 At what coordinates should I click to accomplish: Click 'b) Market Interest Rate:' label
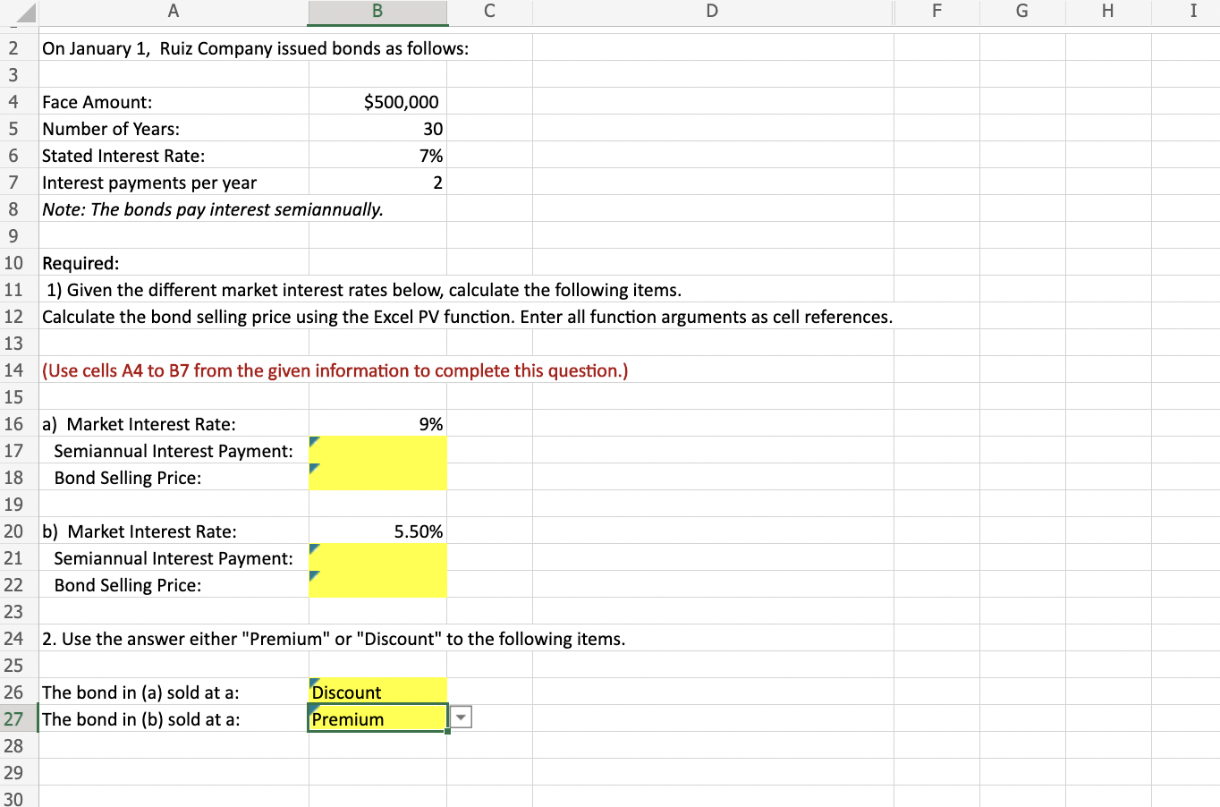[x=140, y=531]
